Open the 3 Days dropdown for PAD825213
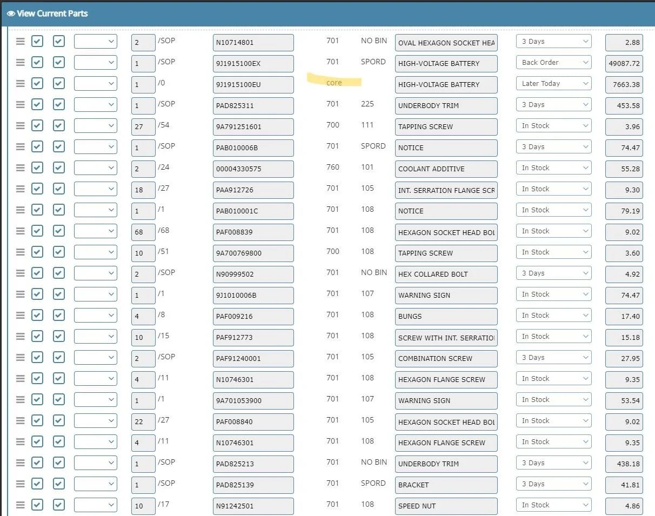Screen dimensions: 655x516 coord(554,463)
